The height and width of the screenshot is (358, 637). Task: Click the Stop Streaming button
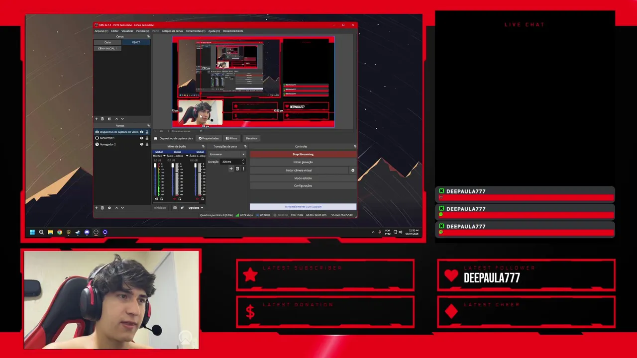pyautogui.click(x=303, y=154)
